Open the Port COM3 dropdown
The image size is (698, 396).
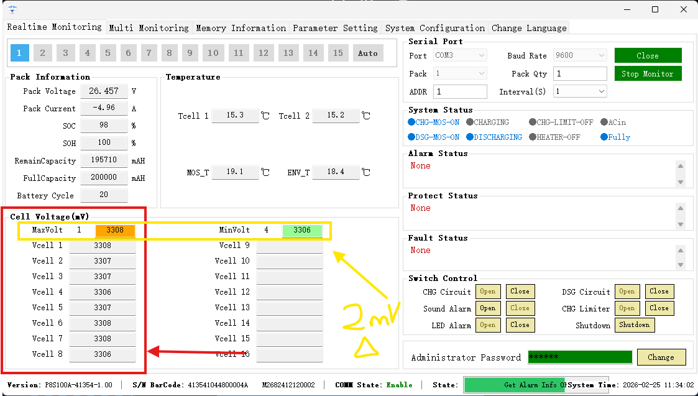[x=460, y=55]
